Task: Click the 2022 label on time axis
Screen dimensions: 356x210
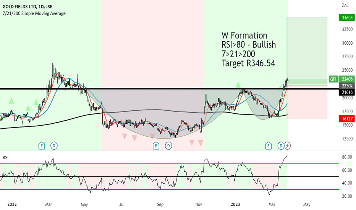Action: [x=12, y=205]
